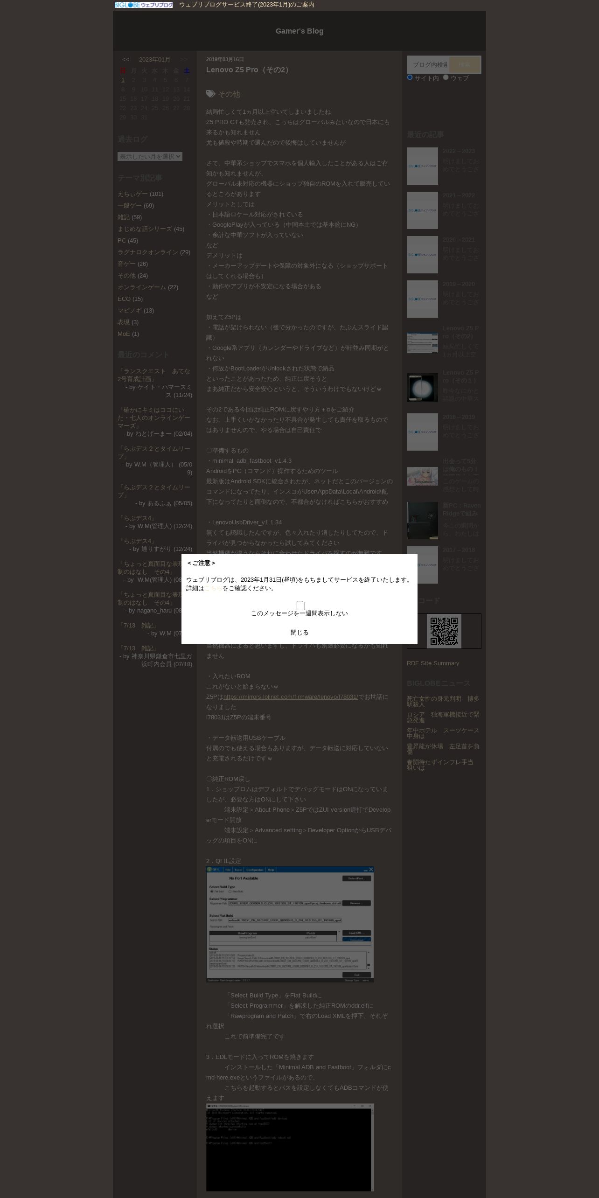This screenshot has width=599, height=1198.
Task: Open the QFIL settings screenshot image
Action: tap(290, 925)
